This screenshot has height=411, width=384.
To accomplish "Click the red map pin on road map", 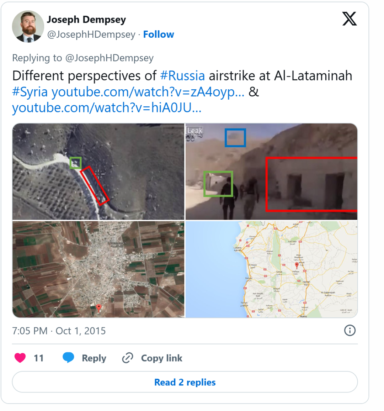I will click(297, 265).
